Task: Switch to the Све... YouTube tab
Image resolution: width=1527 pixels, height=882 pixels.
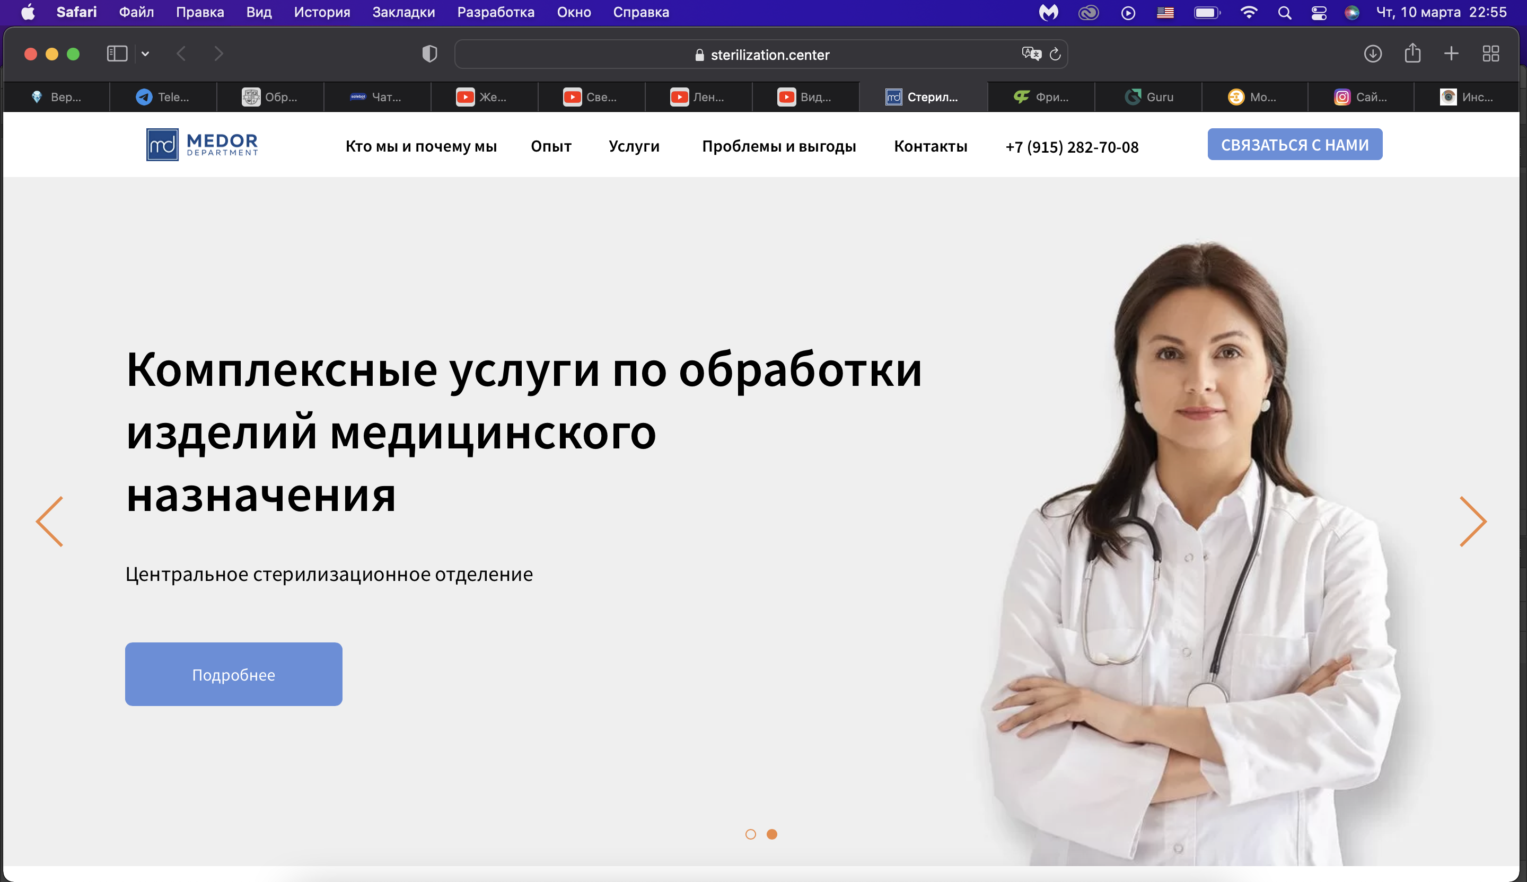Action: coord(591,97)
